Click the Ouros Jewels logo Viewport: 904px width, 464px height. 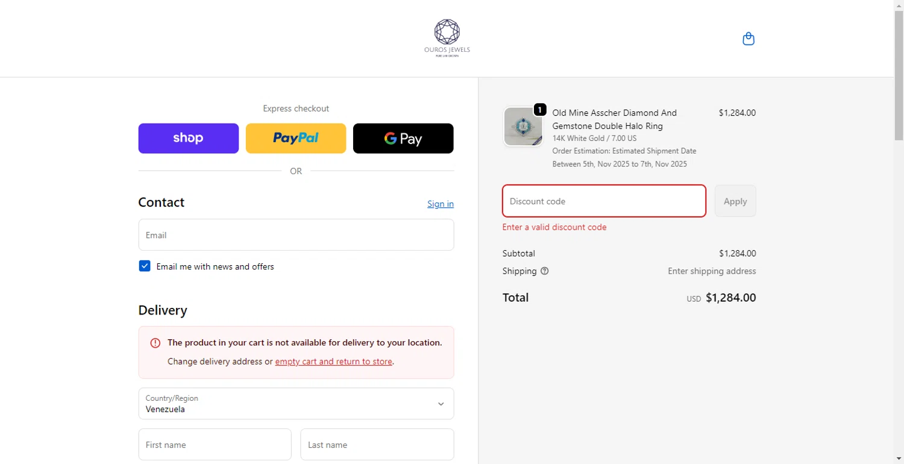pyautogui.click(x=447, y=39)
